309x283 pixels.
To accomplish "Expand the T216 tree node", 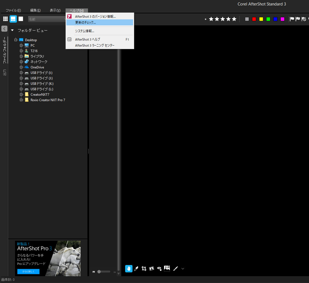I will (21, 51).
